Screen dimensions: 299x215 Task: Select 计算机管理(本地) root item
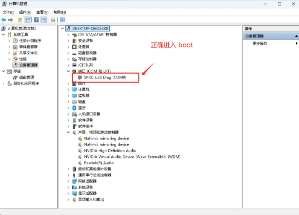coord(21,29)
